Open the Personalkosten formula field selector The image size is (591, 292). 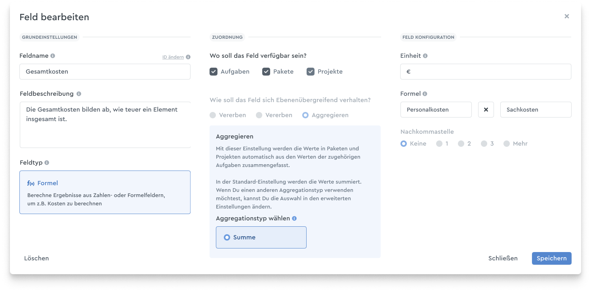(436, 110)
